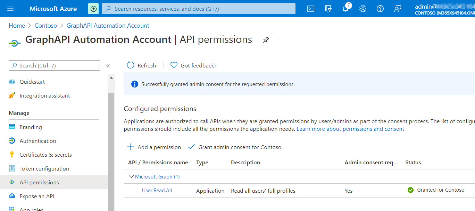Click the heart feedback icon
475x211 pixels.
pyautogui.click(x=174, y=65)
